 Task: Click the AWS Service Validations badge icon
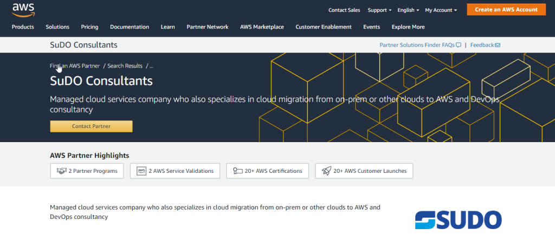click(x=141, y=171)
